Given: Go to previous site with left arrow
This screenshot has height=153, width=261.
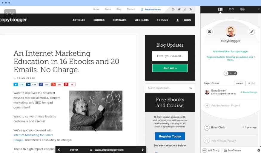Looking at the screenshot, I should pos(59,150).
